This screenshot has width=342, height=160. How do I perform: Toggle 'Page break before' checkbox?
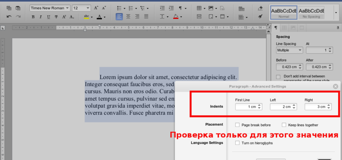point(237,125)
